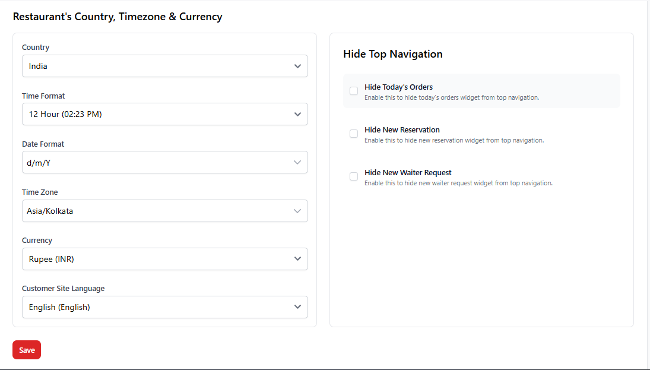Click the Save button
The width and height of the screenshot is (650, 370).
26,350
